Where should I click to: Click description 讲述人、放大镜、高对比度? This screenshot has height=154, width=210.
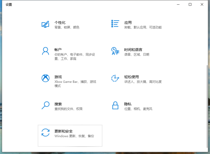pyautogui.click(x=143, y=82)
